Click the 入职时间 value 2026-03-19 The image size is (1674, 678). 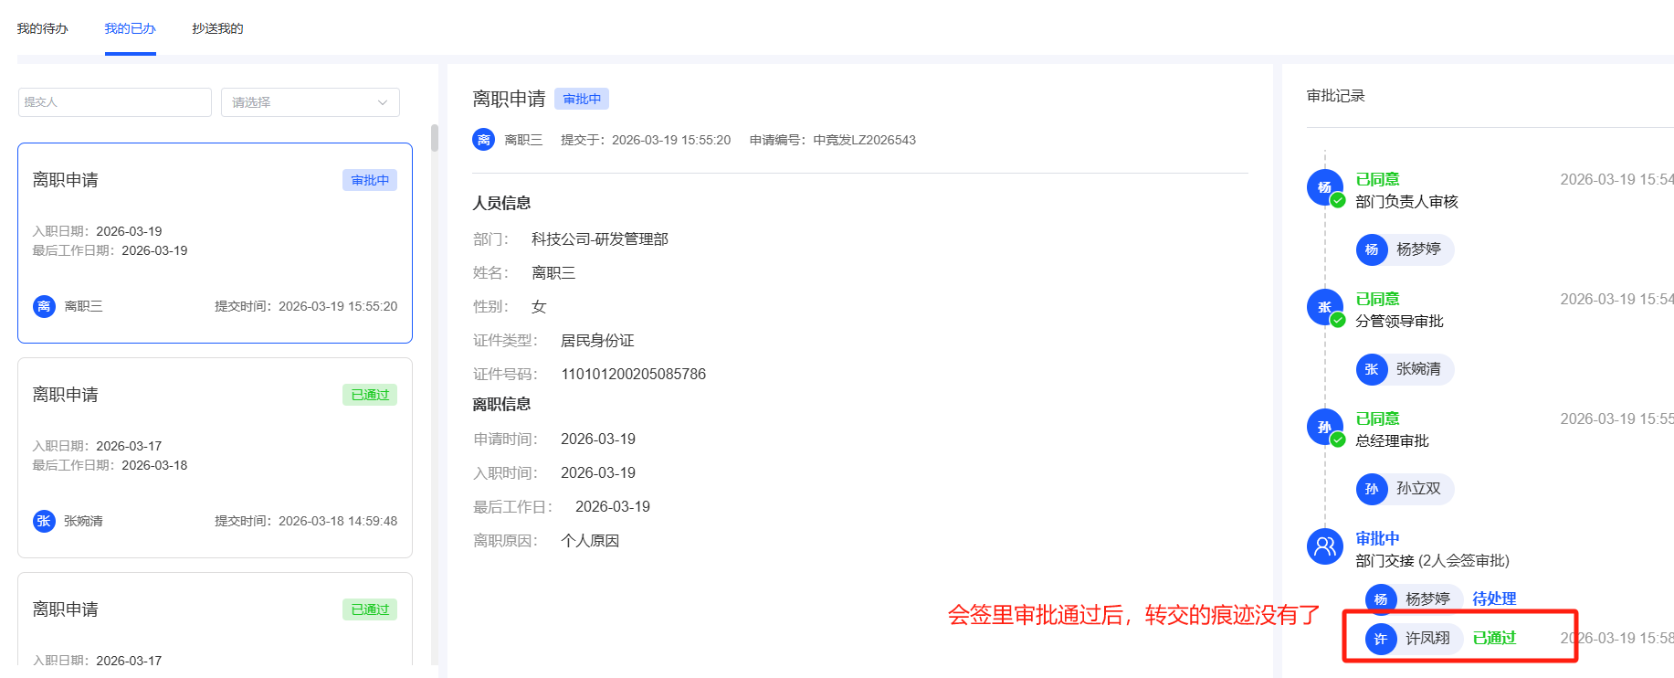(x=598, y=472)
